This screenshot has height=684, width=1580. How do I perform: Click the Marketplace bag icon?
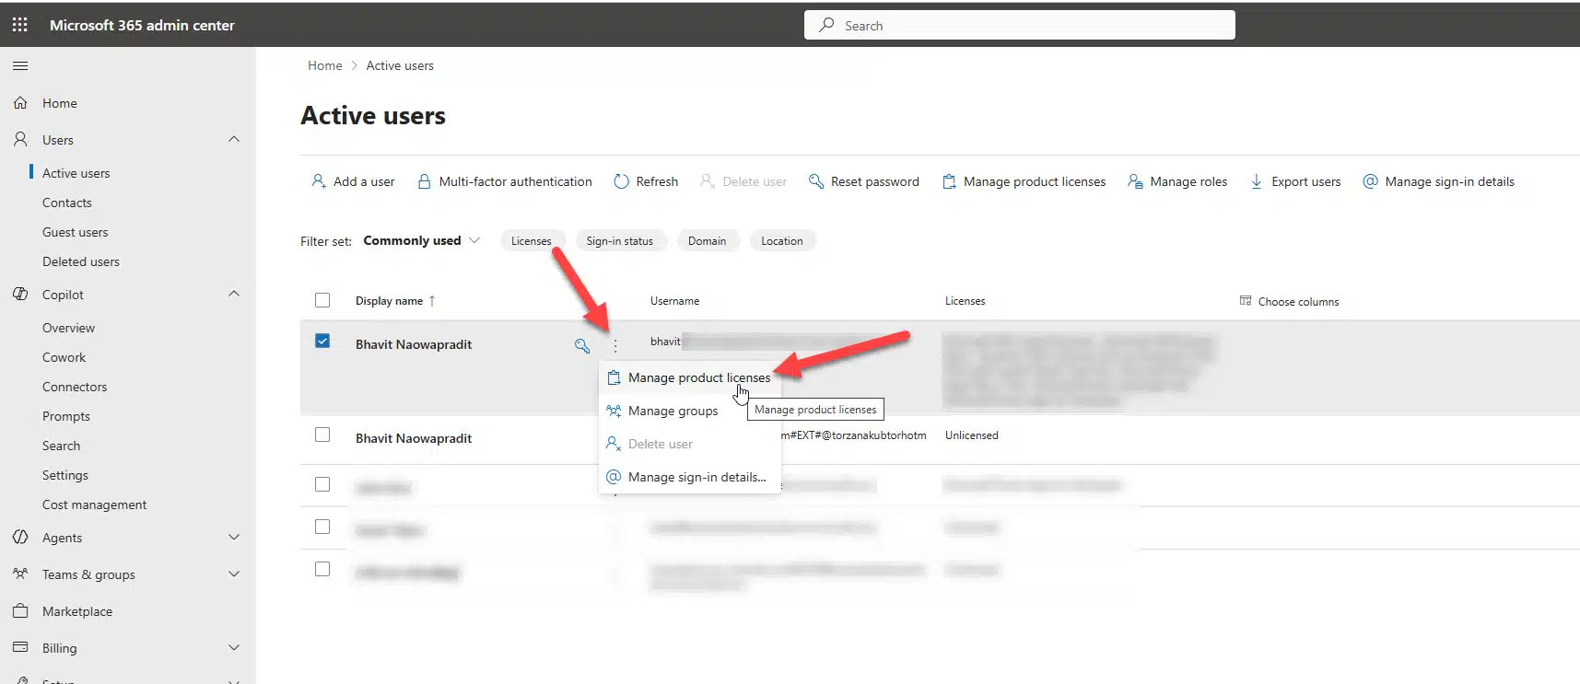point(20,610)
